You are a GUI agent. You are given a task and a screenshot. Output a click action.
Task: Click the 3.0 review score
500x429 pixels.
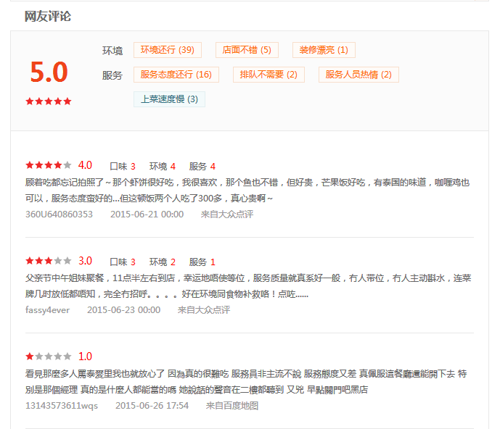coord(85,261)
